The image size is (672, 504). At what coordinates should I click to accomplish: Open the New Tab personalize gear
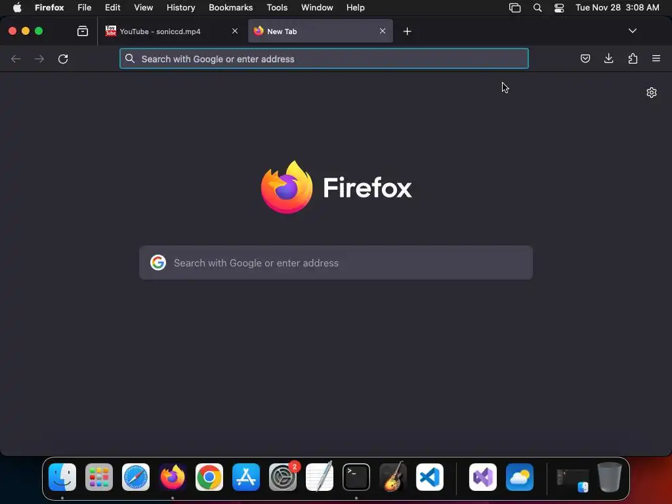point(652,93)
